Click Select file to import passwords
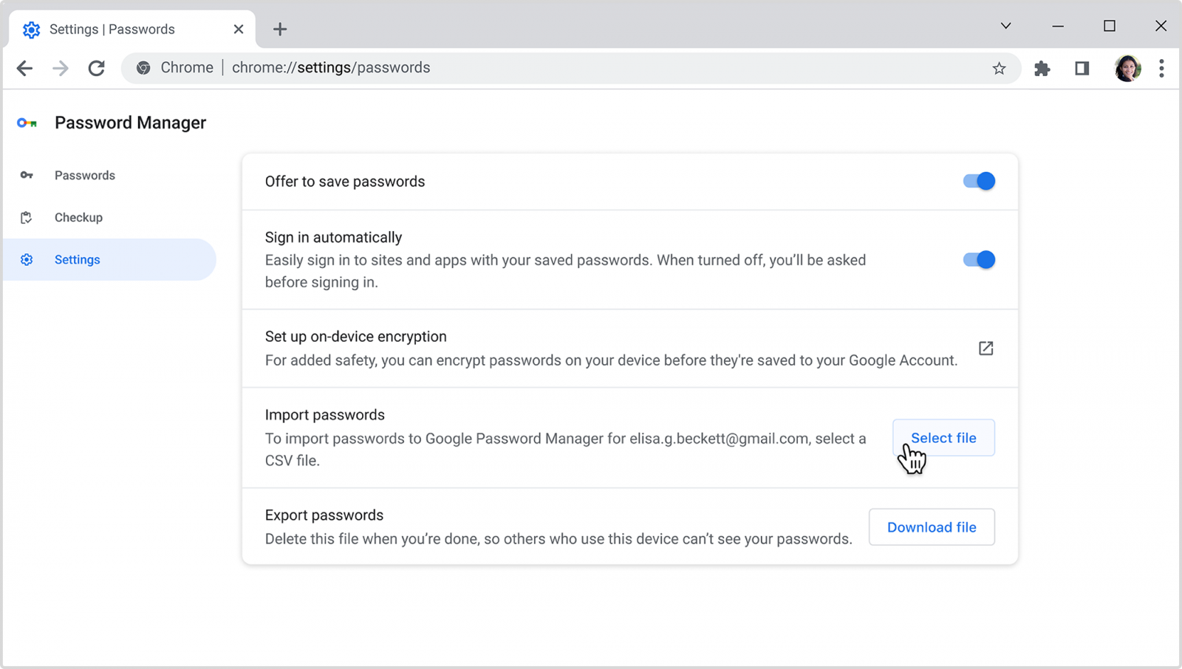 click(x=943, y=437)
